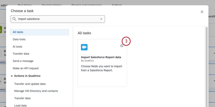
Task: Select the AI tools category
Action: [x=17, y=47]
